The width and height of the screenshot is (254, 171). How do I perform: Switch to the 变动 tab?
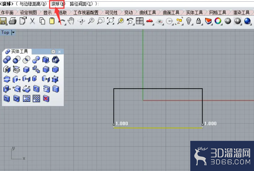[128, 12]
